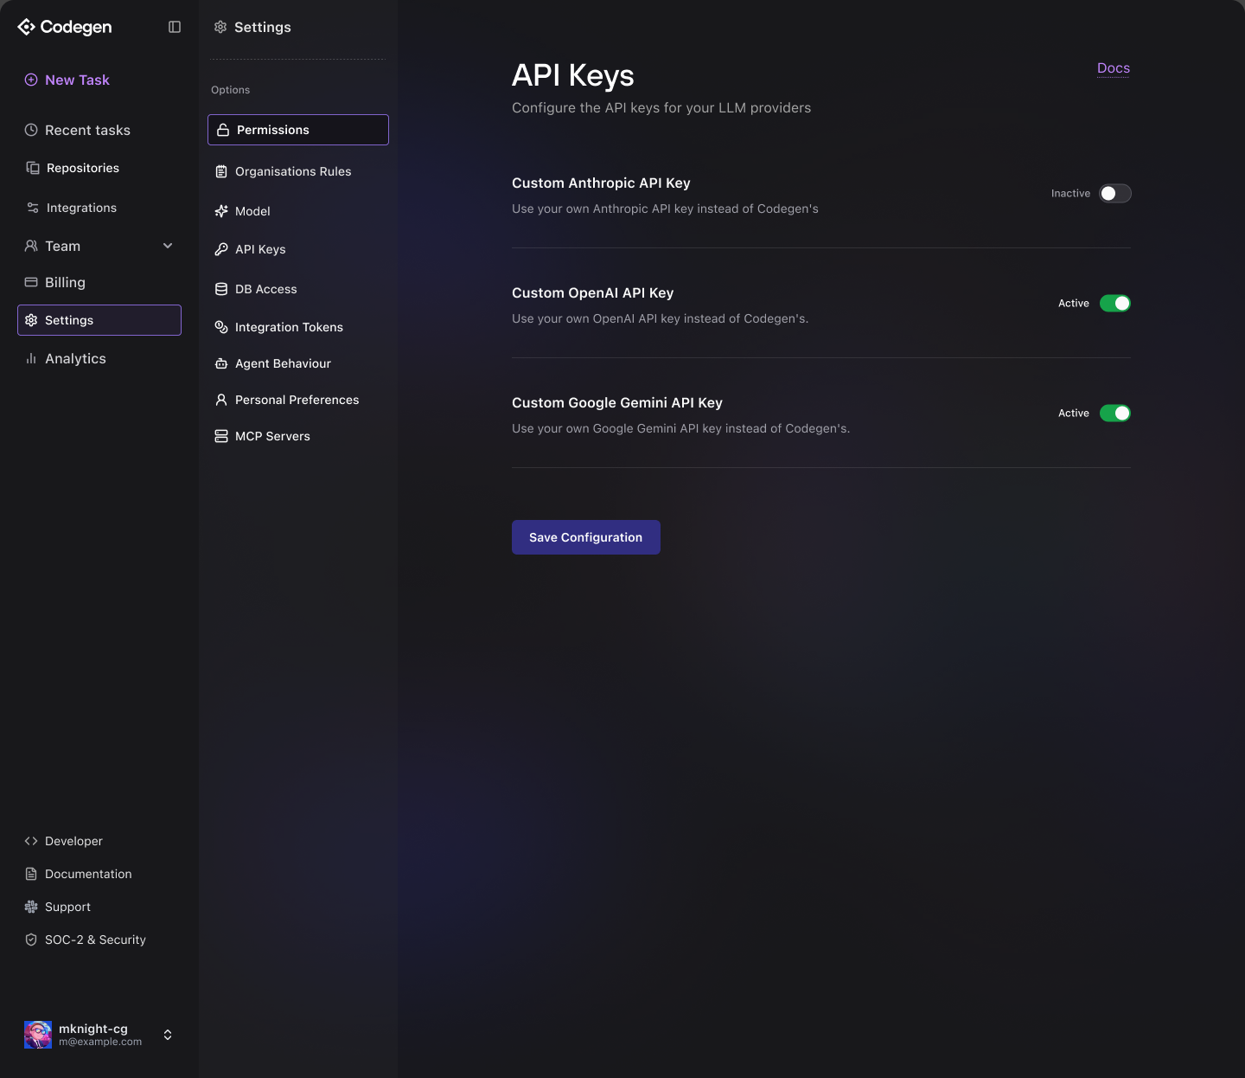The width and height of the screenshot is (1245, 1078).
Task: Click the Settings gear icon in sidebar
Action: click(x=31, y=320)
